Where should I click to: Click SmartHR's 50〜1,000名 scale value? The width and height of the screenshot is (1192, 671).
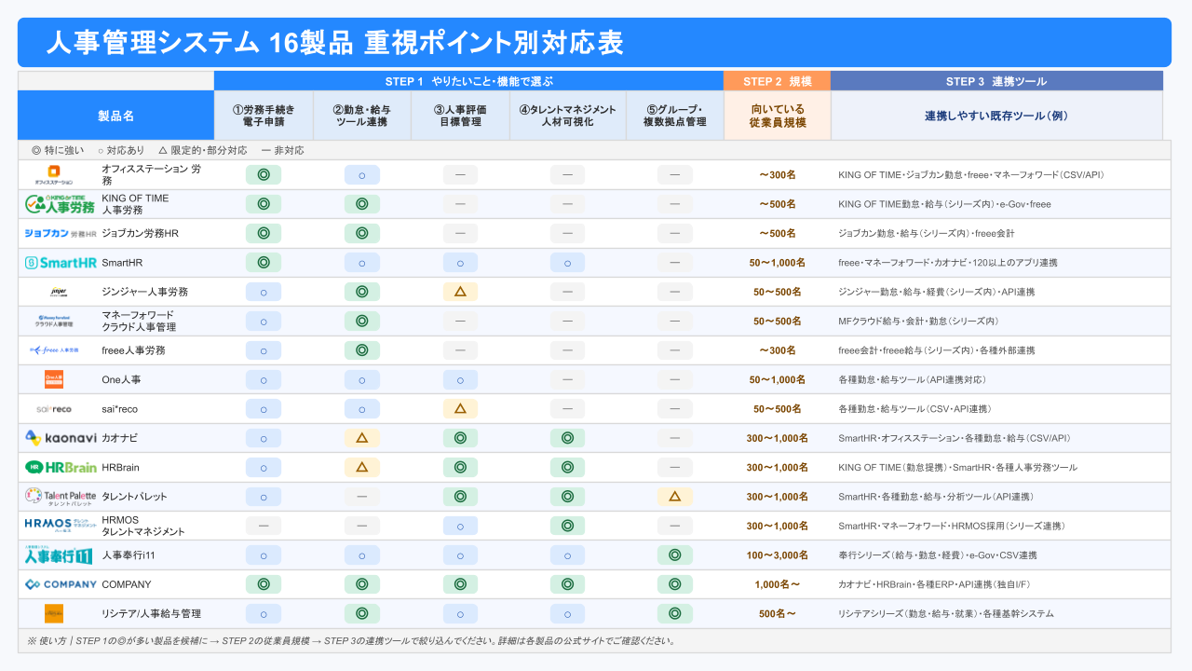tap(778, 263)
